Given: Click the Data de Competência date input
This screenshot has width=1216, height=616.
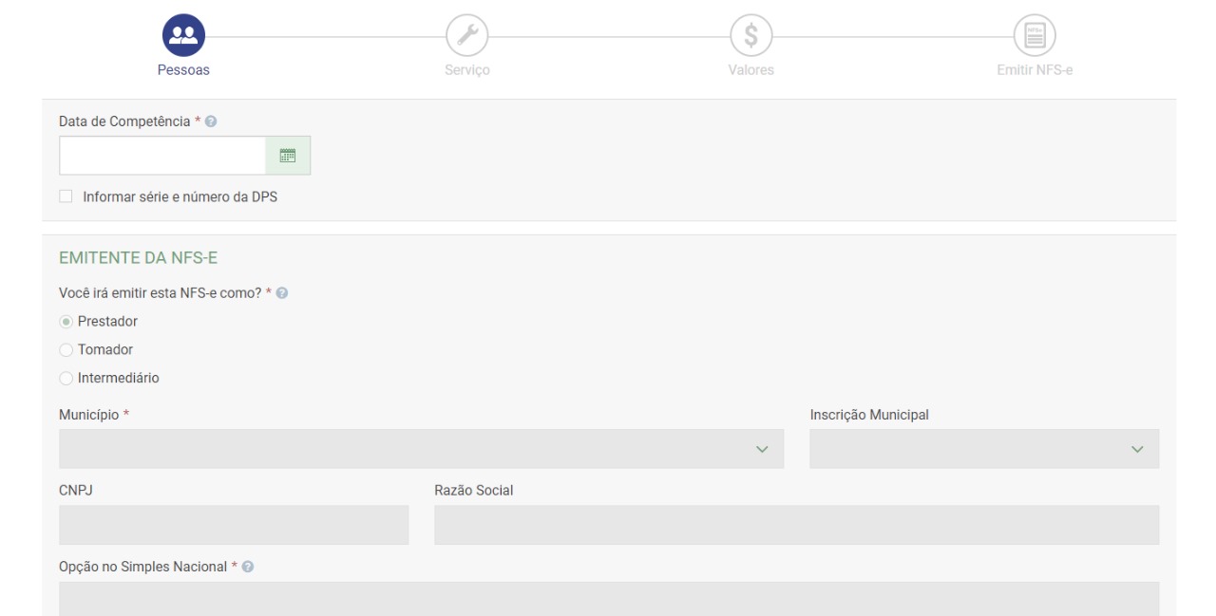Looking at the screenshot, I should [161, 156].
